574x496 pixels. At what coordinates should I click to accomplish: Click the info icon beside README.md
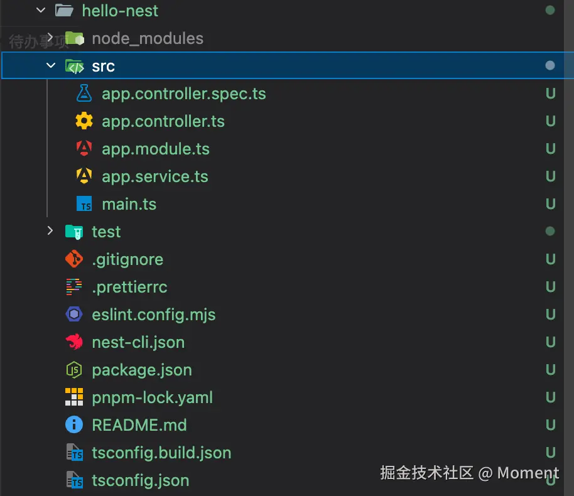tap(74, 425)
